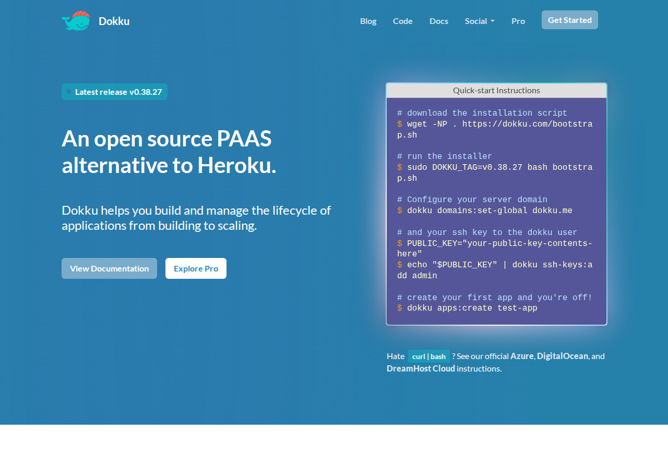Click the echo $PUBLIC_KEY ssh-keys command
The image size is (668, 469).
tap(495, 270)
